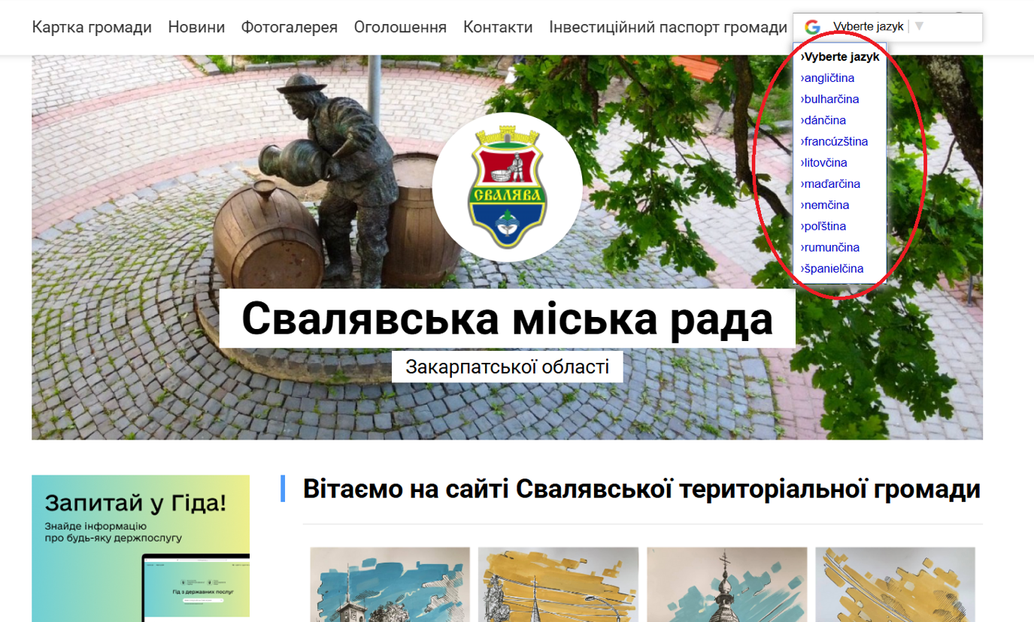Open the Контакти page

pyautogui.click(x=498, y=28)
